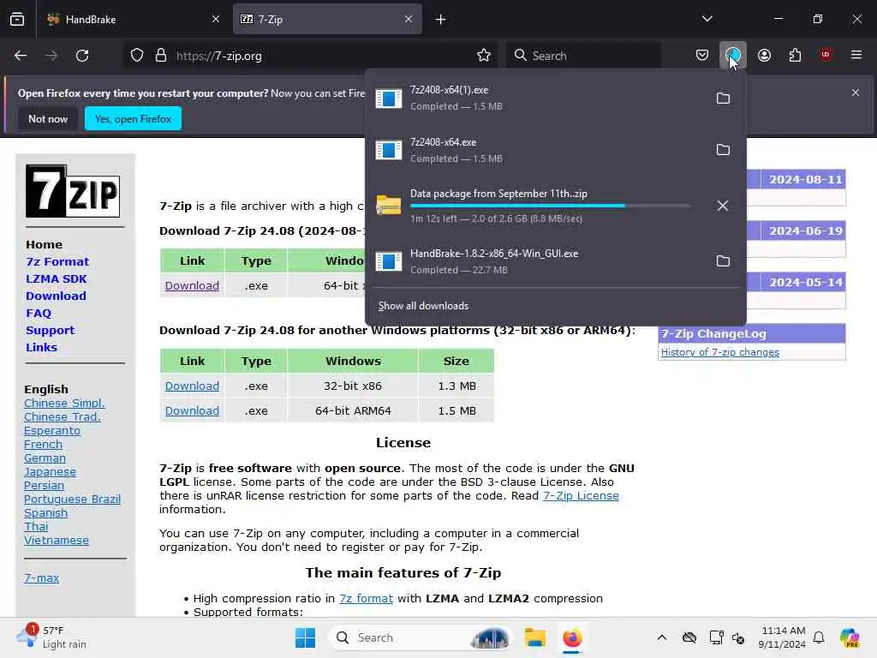Open the Save to Pocket icon
This screenshot has width=877, height=658.
[702, 55]
